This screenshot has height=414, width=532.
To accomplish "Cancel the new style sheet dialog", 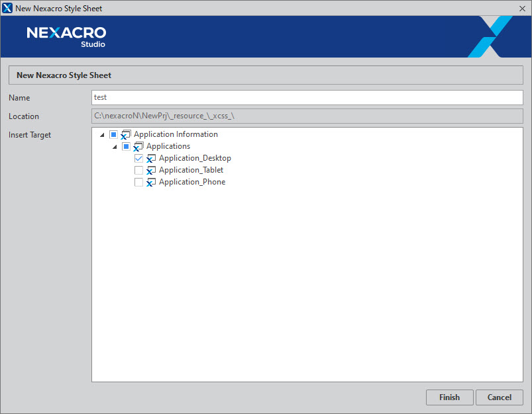I will pos(499,397).
